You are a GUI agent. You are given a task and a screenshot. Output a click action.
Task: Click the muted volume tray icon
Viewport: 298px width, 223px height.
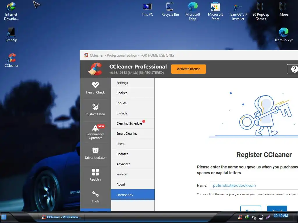254,217
